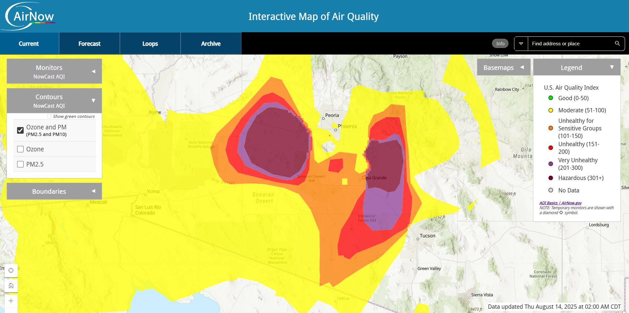629x313 pixels.
Task: Check the Ozone contour checkbox
Action: click(20, 149)
